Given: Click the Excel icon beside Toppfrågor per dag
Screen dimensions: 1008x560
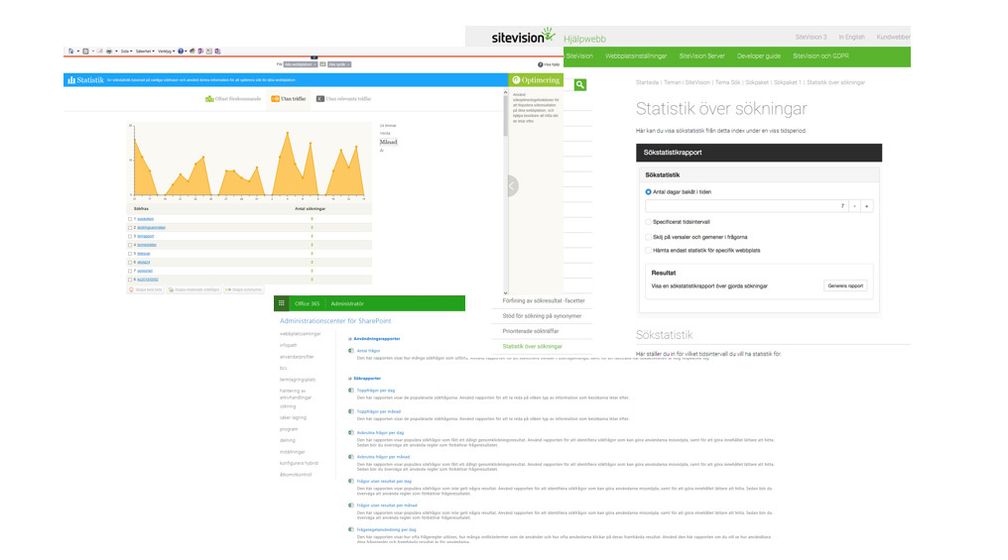Looking at the screenshot, I should tap(351, 391).
